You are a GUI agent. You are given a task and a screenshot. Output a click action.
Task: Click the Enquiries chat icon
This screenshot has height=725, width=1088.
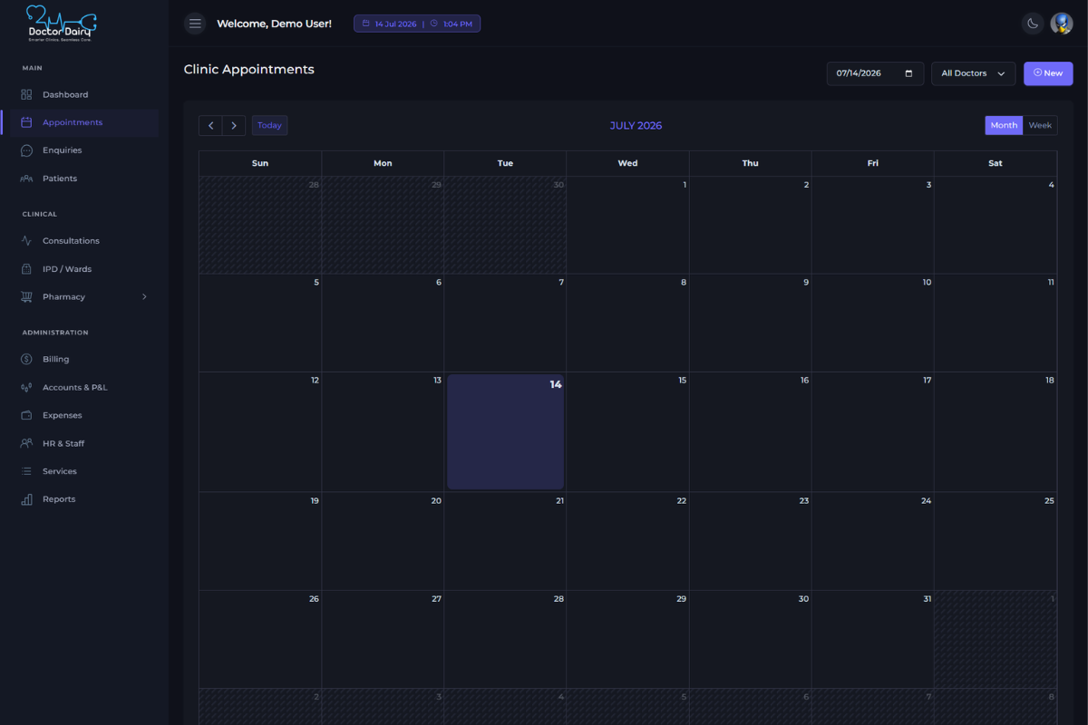pos(26,150)
